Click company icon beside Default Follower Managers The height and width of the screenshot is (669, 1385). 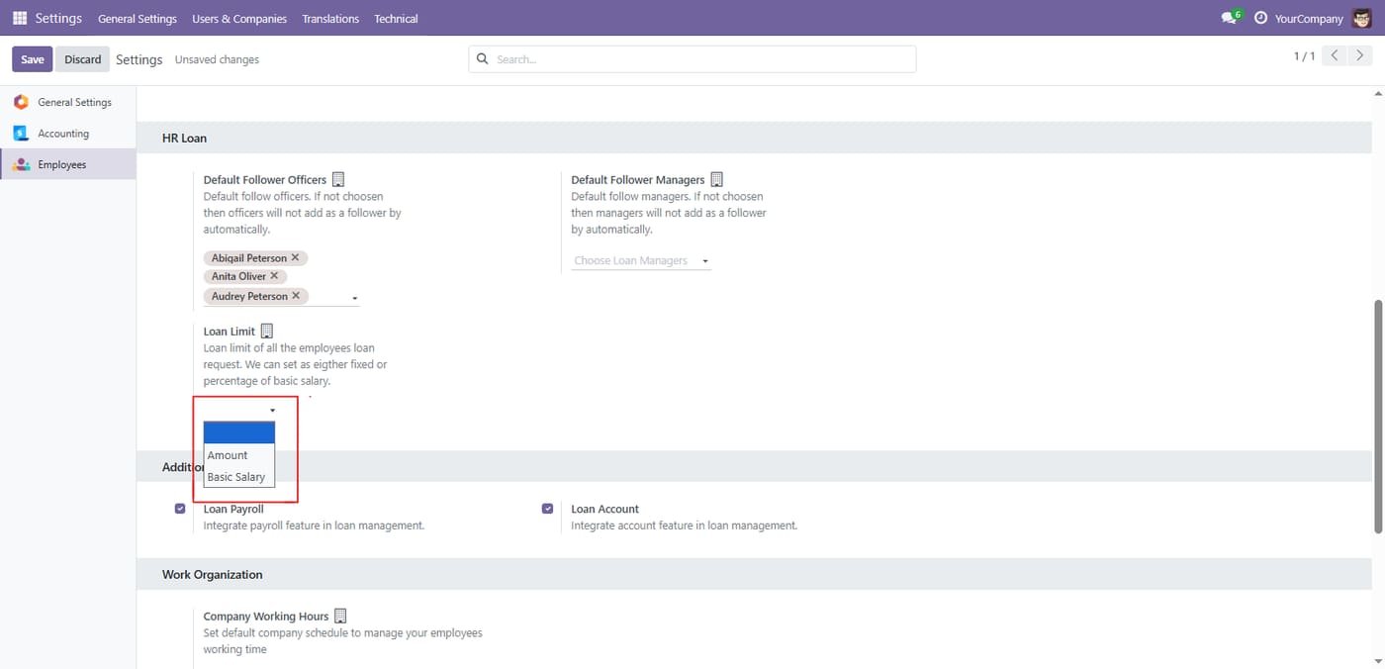point(717,180)
